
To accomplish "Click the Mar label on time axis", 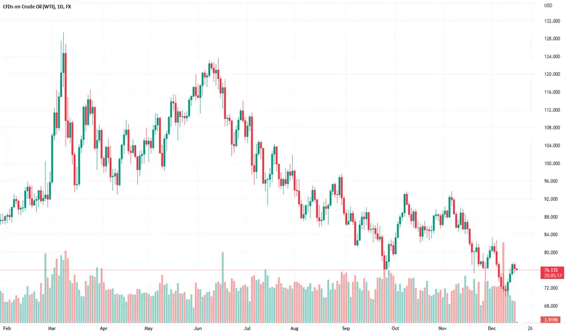I will pos(52,328).
